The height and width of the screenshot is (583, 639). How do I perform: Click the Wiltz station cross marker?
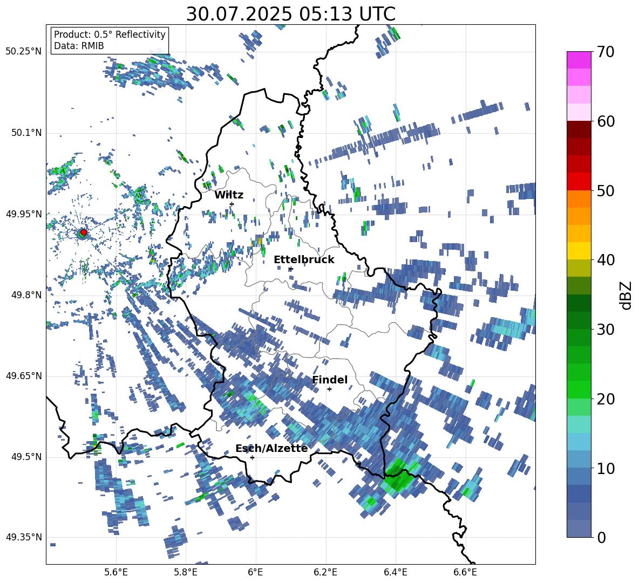(232, 204)
